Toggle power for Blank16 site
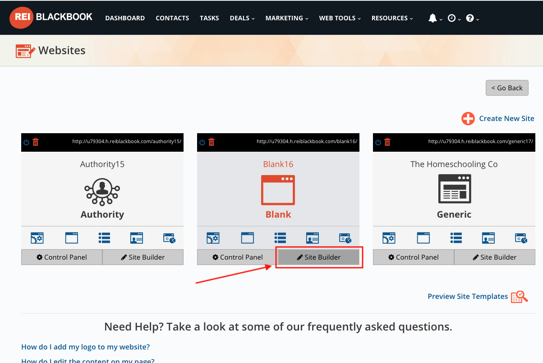The image size is (543, 363). (x=202, y=142)
